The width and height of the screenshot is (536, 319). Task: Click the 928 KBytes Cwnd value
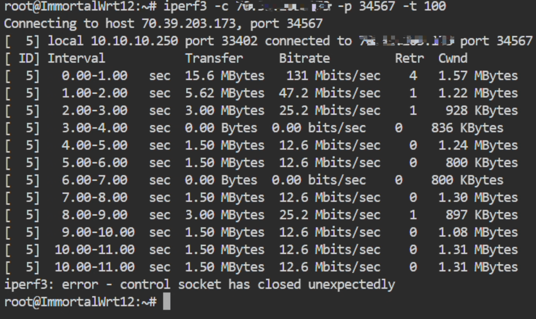481,111
